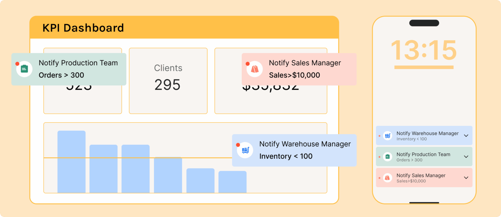Expand the Notify Sales Manager phone notification chevron

(465, 178)
